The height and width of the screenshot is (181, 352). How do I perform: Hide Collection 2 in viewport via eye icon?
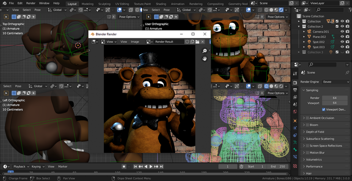tap(342, 27)
